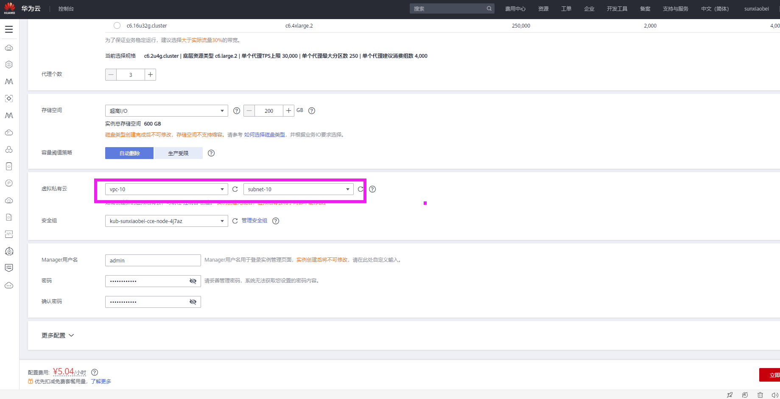
Task: Open the vpc-10 dropdown
Action: coord(167,189)
